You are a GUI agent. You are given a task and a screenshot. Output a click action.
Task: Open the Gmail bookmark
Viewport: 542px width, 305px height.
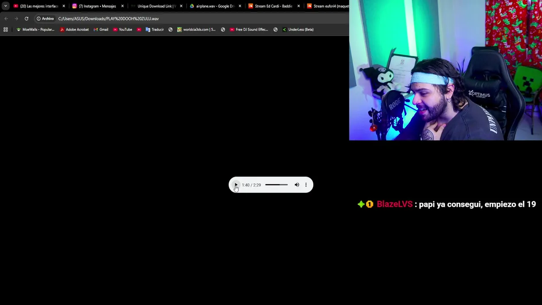(x=101, y=30)
